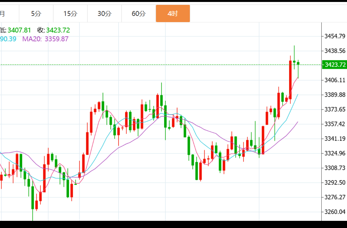Click the close price value 3423.72 in header
347x228 pixels.
coord(58,30)
